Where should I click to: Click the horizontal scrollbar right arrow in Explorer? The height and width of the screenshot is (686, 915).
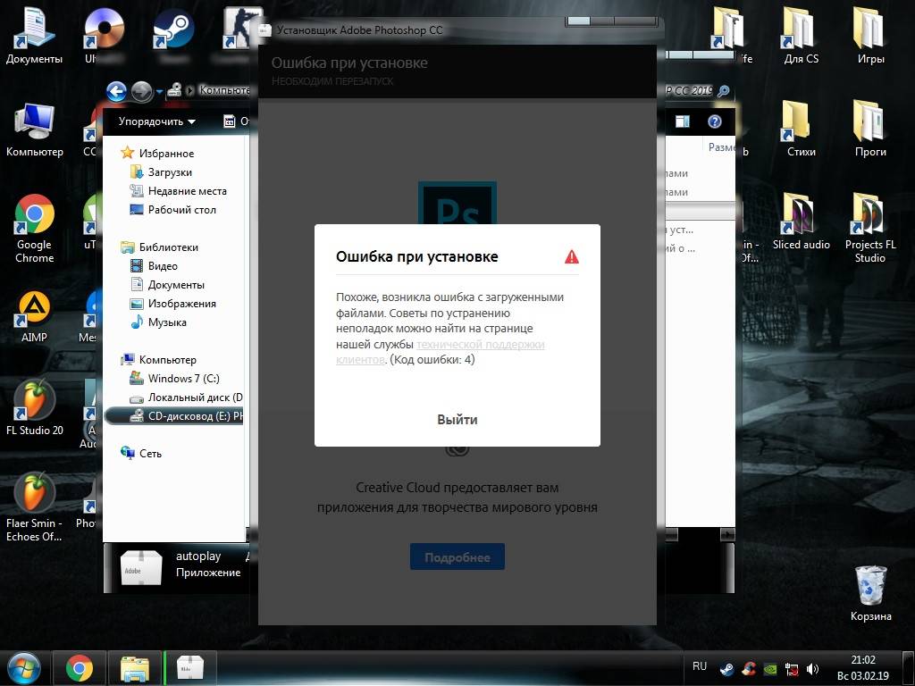727,534
